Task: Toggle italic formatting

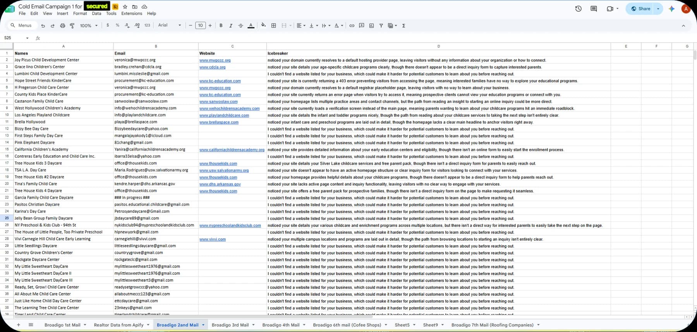Action: tap(231, 26)
